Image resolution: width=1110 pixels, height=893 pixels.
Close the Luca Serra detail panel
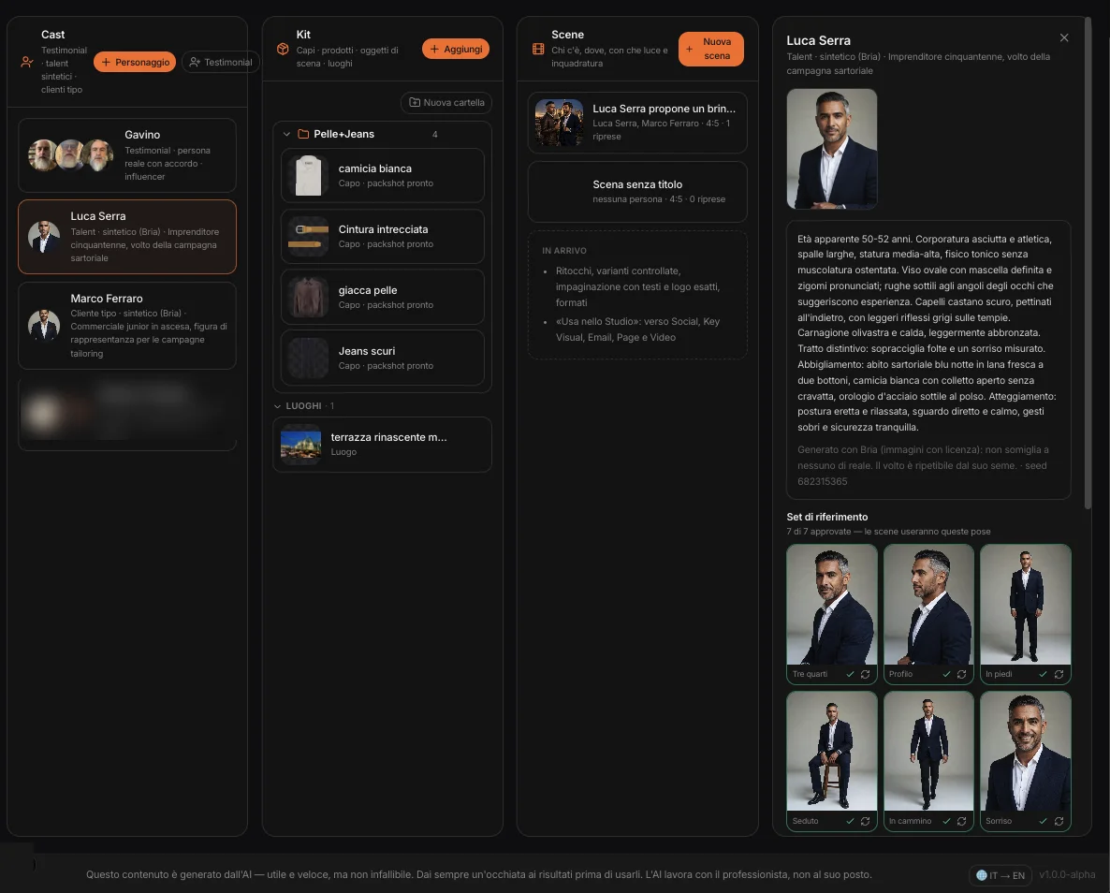click(1064, 37)
